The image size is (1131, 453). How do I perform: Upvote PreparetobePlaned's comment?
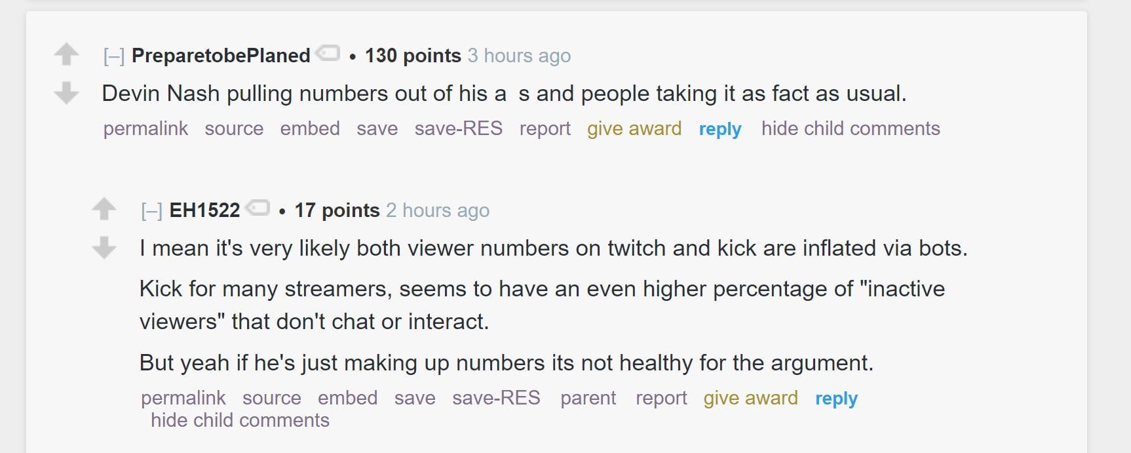pyautogui.click(x=66, y=54)
